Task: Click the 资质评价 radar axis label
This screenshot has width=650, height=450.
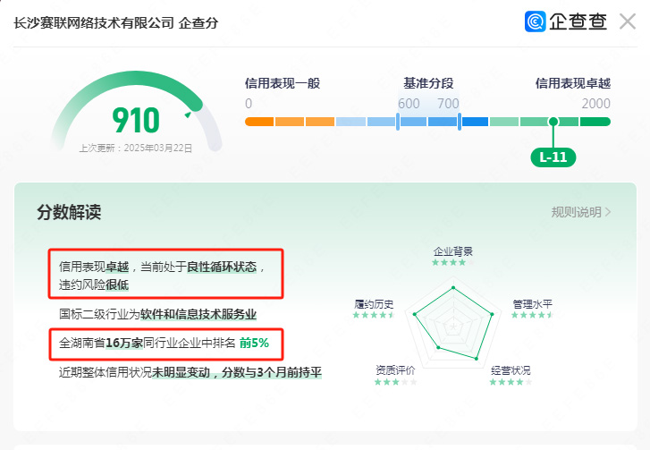Action: coord(395,370)
